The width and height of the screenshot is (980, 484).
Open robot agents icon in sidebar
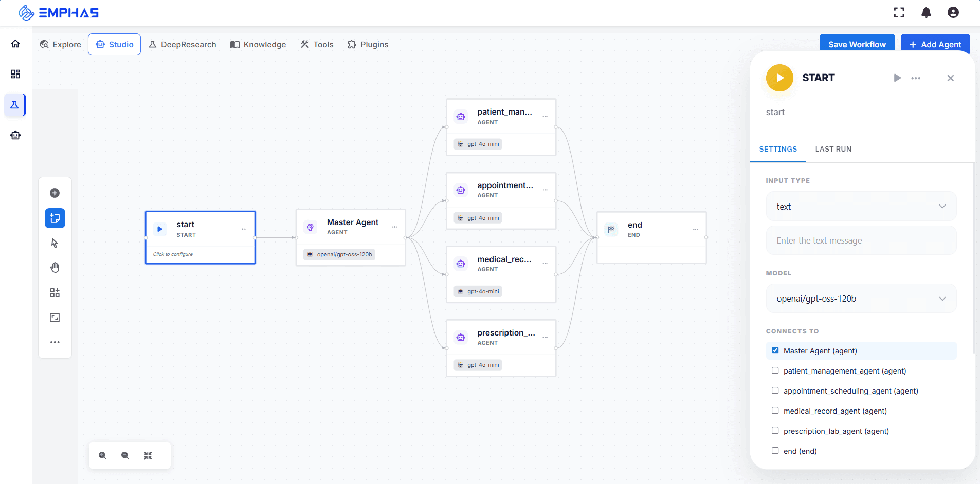[x=15, y=135]
